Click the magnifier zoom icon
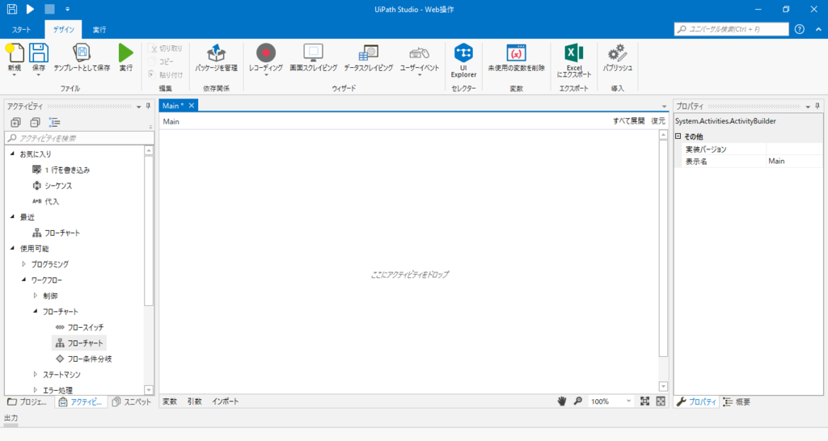The height and width of the screenshot is (441, 828). click(x=578, y=401)
